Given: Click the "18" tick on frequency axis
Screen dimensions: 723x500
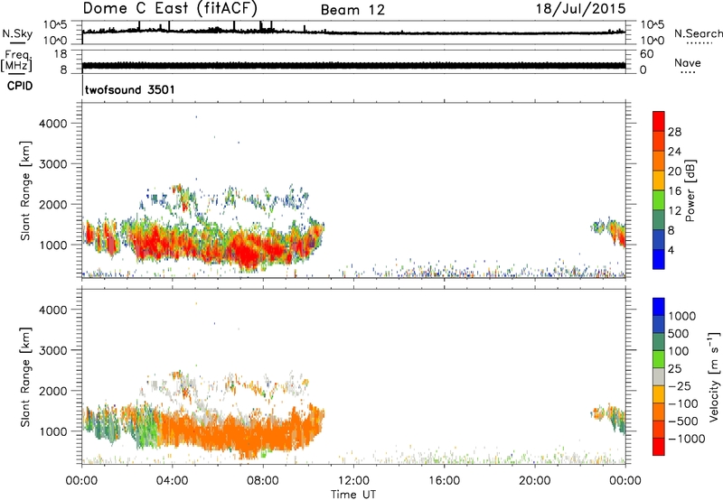Looking at the screenshot, I should point(61,54).
